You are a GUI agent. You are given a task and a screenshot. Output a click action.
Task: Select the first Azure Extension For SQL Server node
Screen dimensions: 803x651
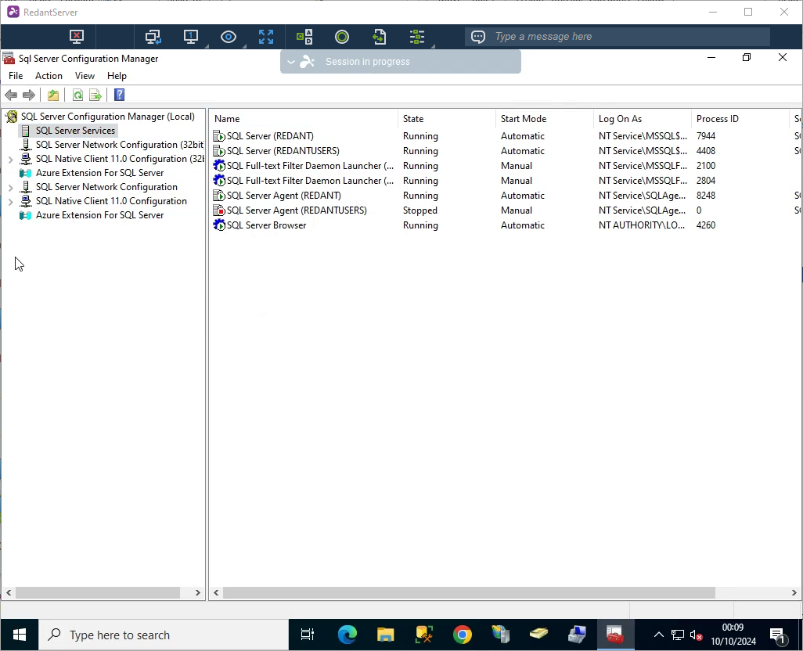[x=99, y=173]
